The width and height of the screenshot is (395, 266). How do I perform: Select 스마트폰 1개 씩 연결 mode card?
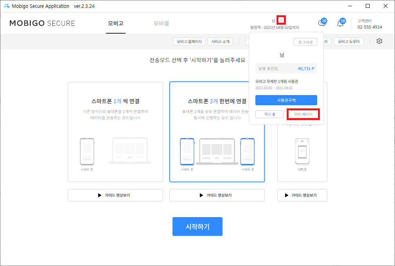click(115, 132)
